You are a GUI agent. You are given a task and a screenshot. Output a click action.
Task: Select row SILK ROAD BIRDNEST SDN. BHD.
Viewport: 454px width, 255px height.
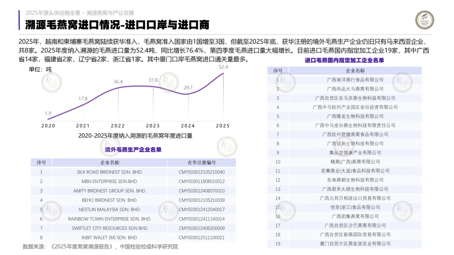(133, 172)
